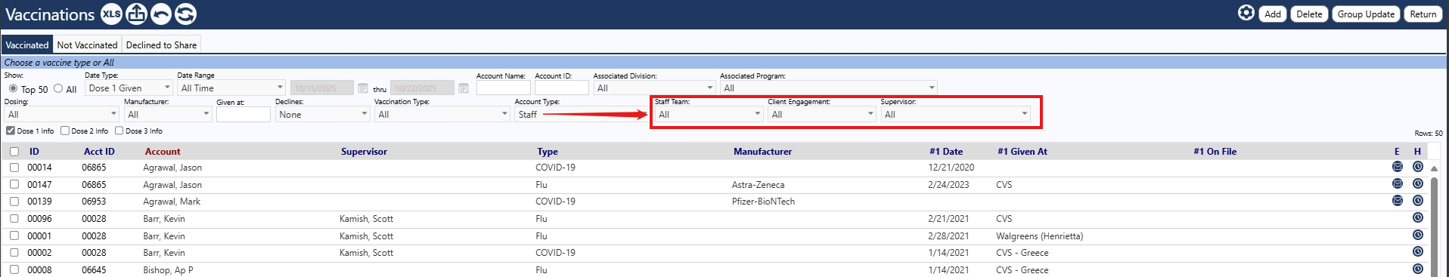View history for record 00014
The image size is (1449, 277).
[x=1418, y=167]
